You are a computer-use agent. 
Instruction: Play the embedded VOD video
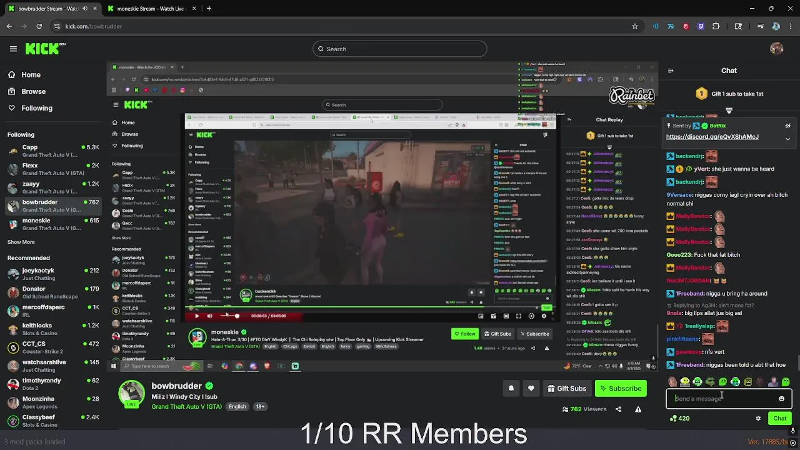pos(196,316)
